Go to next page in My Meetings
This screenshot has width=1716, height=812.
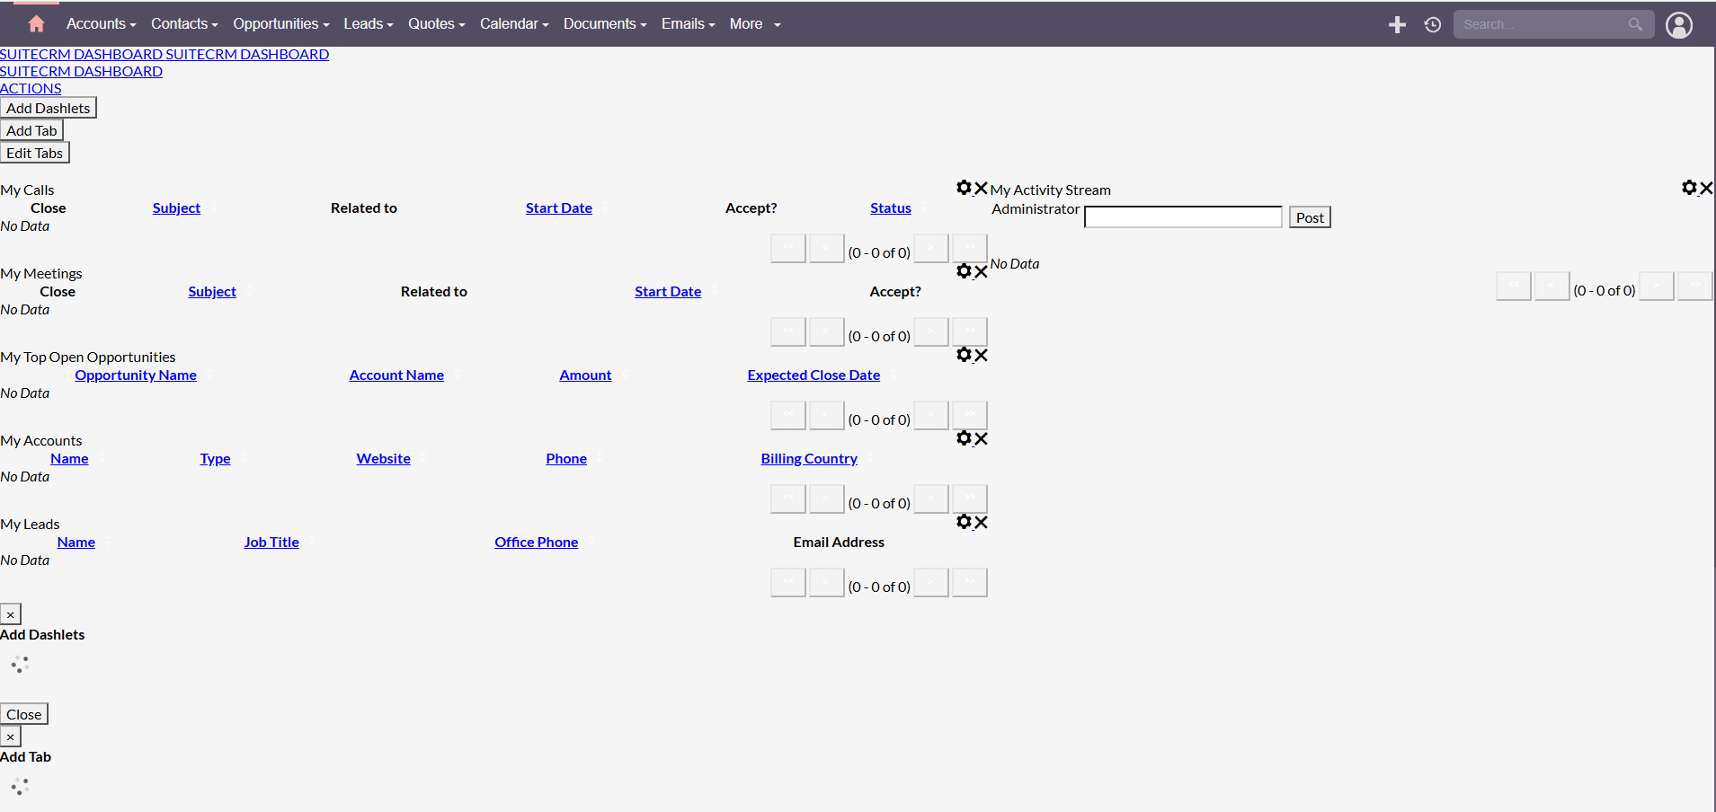click(x=931, y=332)
